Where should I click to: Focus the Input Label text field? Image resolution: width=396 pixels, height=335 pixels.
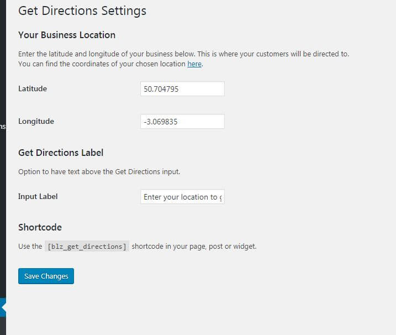tap(182, 197)
